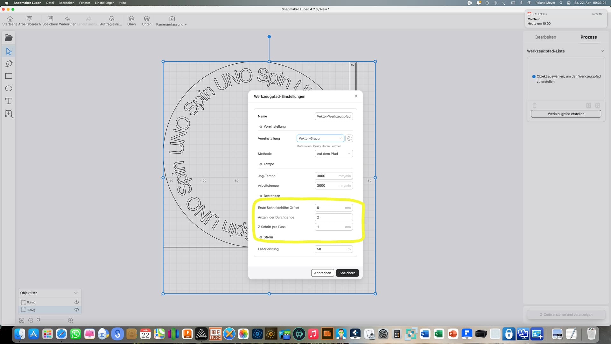Click the Laserleistung percentage field
Image resolution: width=611 pixels, height=344 pixels.
(x=334, y=249)
